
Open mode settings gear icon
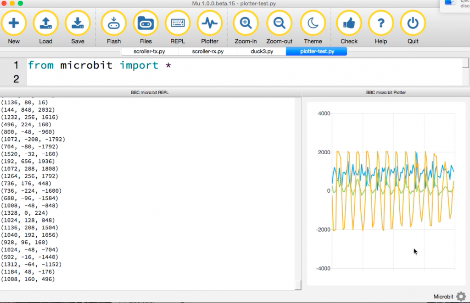(x=461, y=297)
